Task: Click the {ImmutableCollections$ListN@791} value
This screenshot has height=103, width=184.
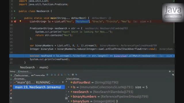Action: tap(107, 87)
